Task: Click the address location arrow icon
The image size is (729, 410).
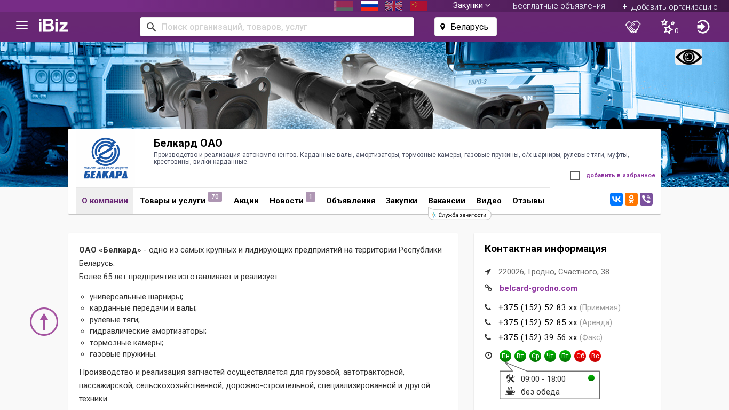Action: coord(488,272)
